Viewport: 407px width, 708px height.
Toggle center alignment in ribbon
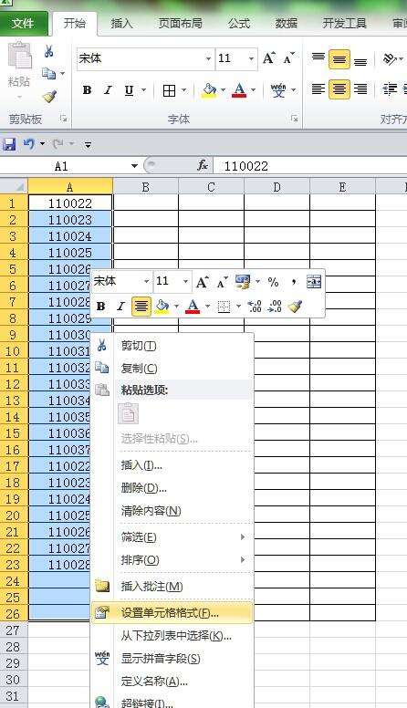point(339,88)
